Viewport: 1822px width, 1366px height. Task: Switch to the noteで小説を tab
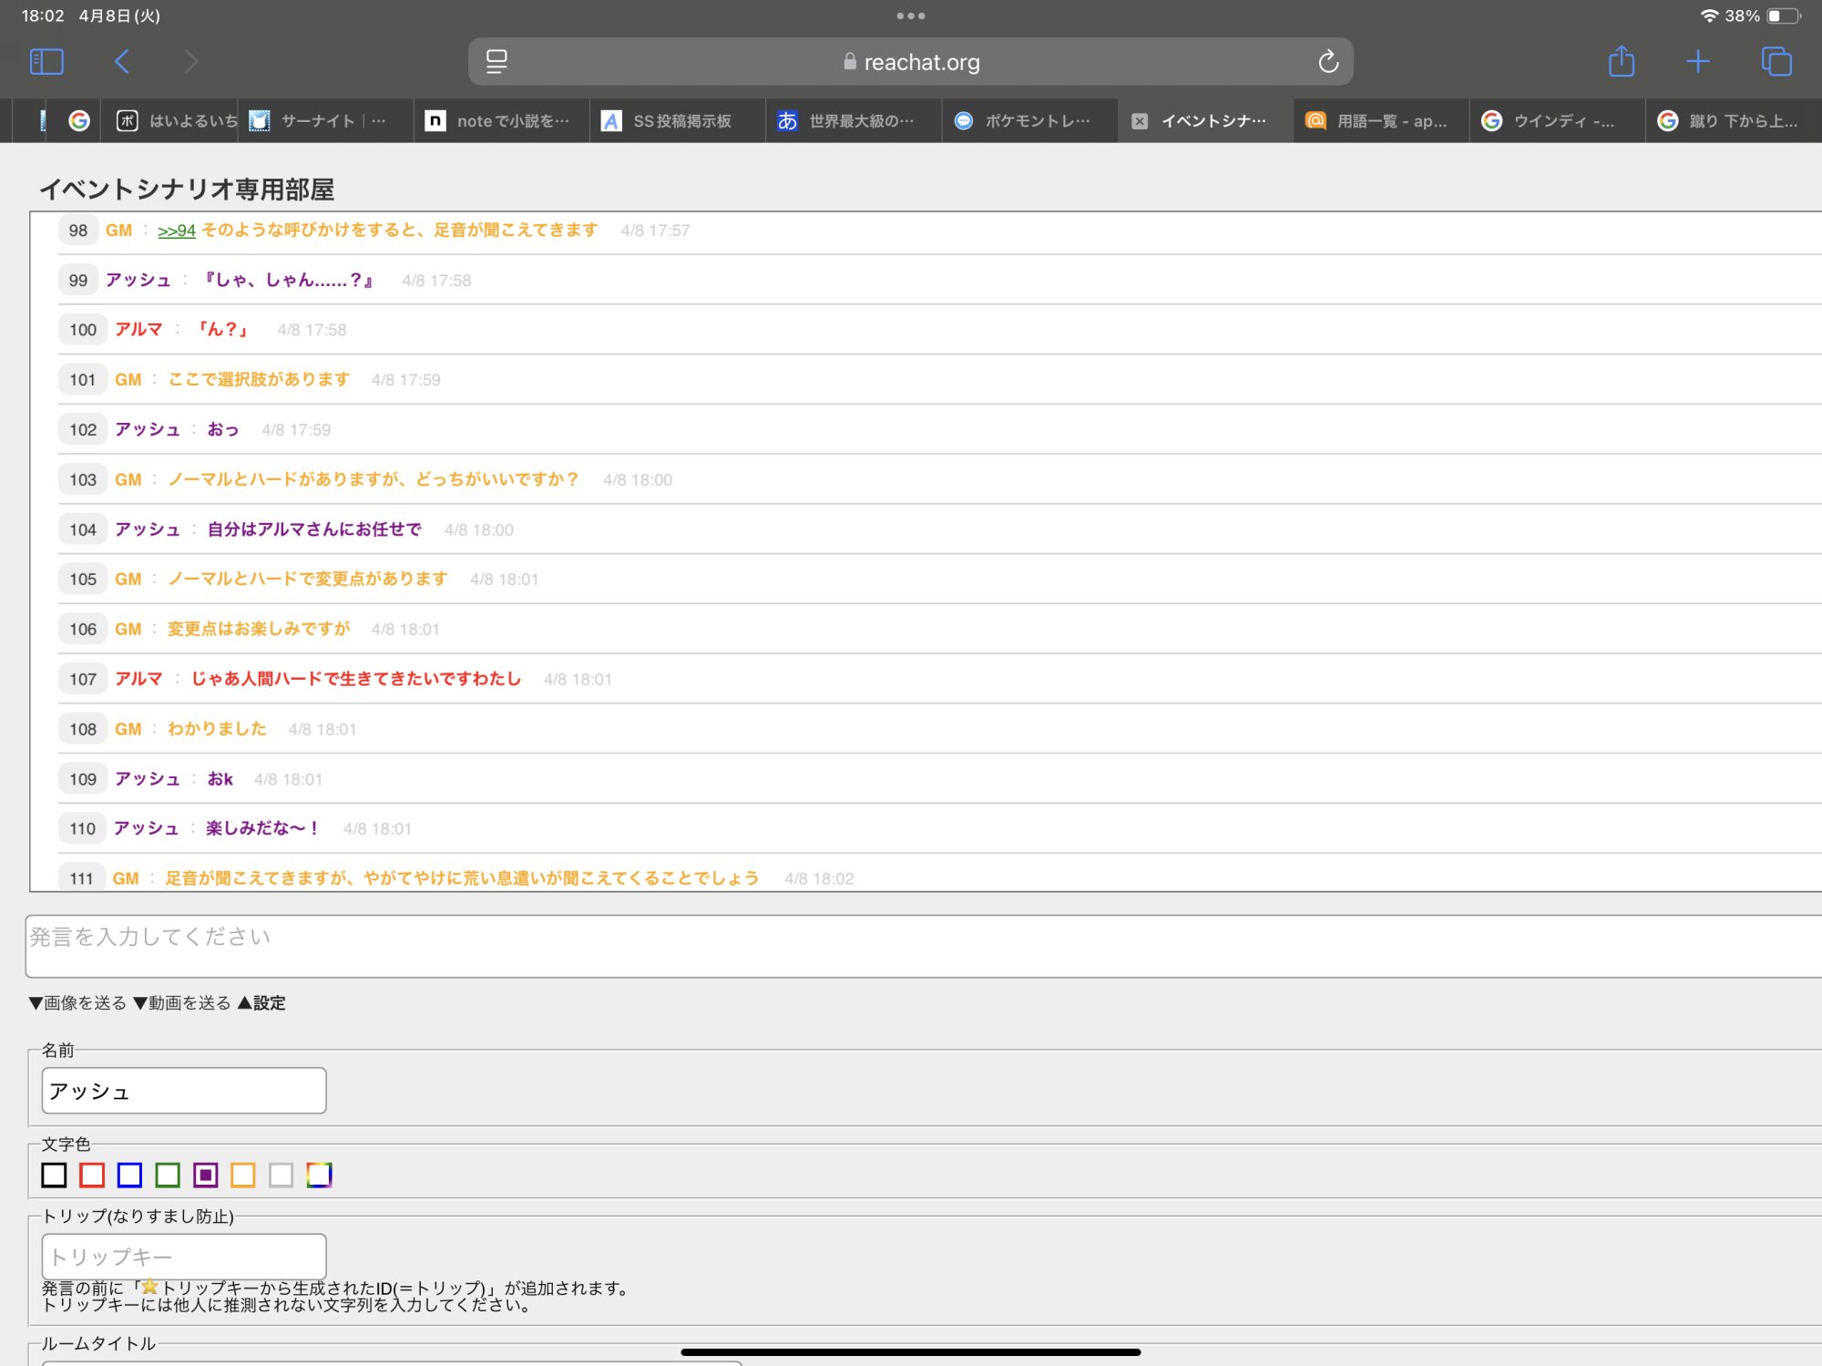pyautogui.click(x=510, y=121)
